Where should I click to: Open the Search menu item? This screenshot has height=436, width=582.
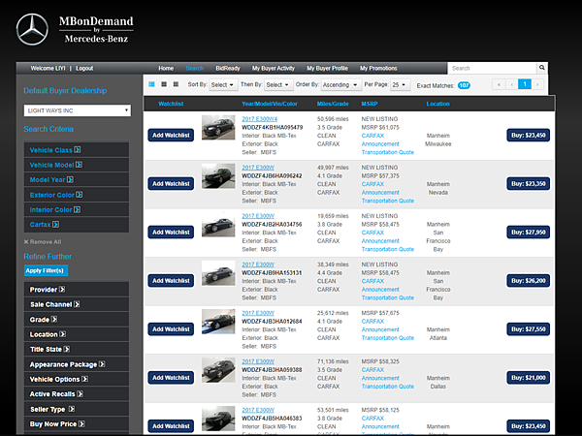pos(195,68)
